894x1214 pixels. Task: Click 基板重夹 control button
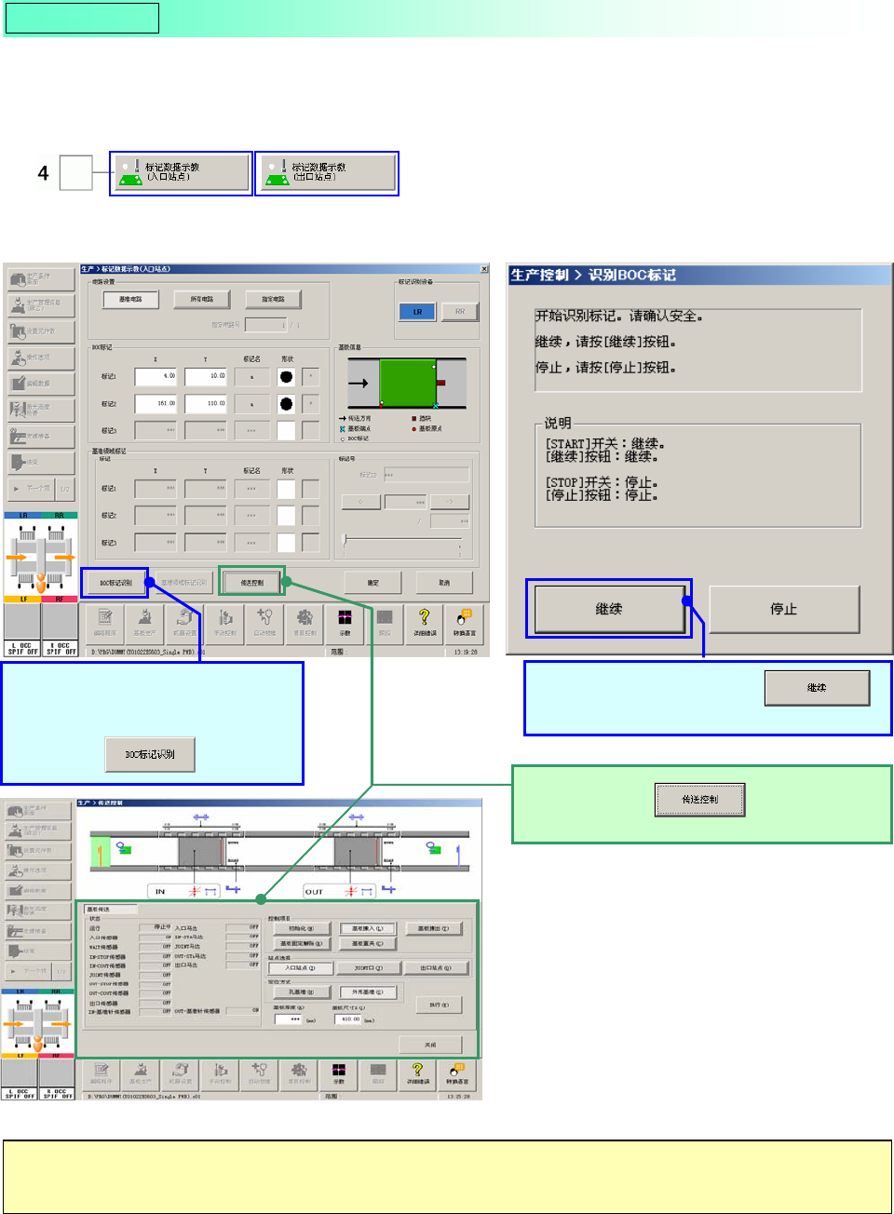pyautogui.click(x=367, y=943)
